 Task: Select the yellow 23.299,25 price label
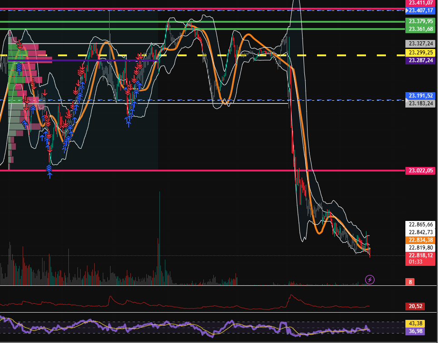[421, 52]
